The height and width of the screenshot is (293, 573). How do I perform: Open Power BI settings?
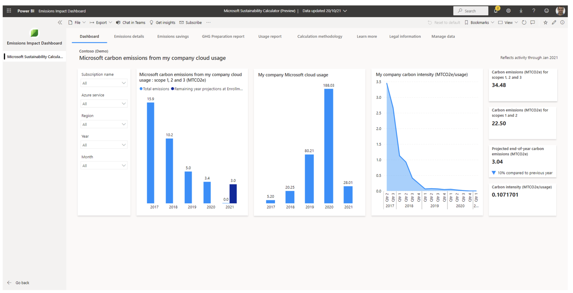[x=508, y=11]
